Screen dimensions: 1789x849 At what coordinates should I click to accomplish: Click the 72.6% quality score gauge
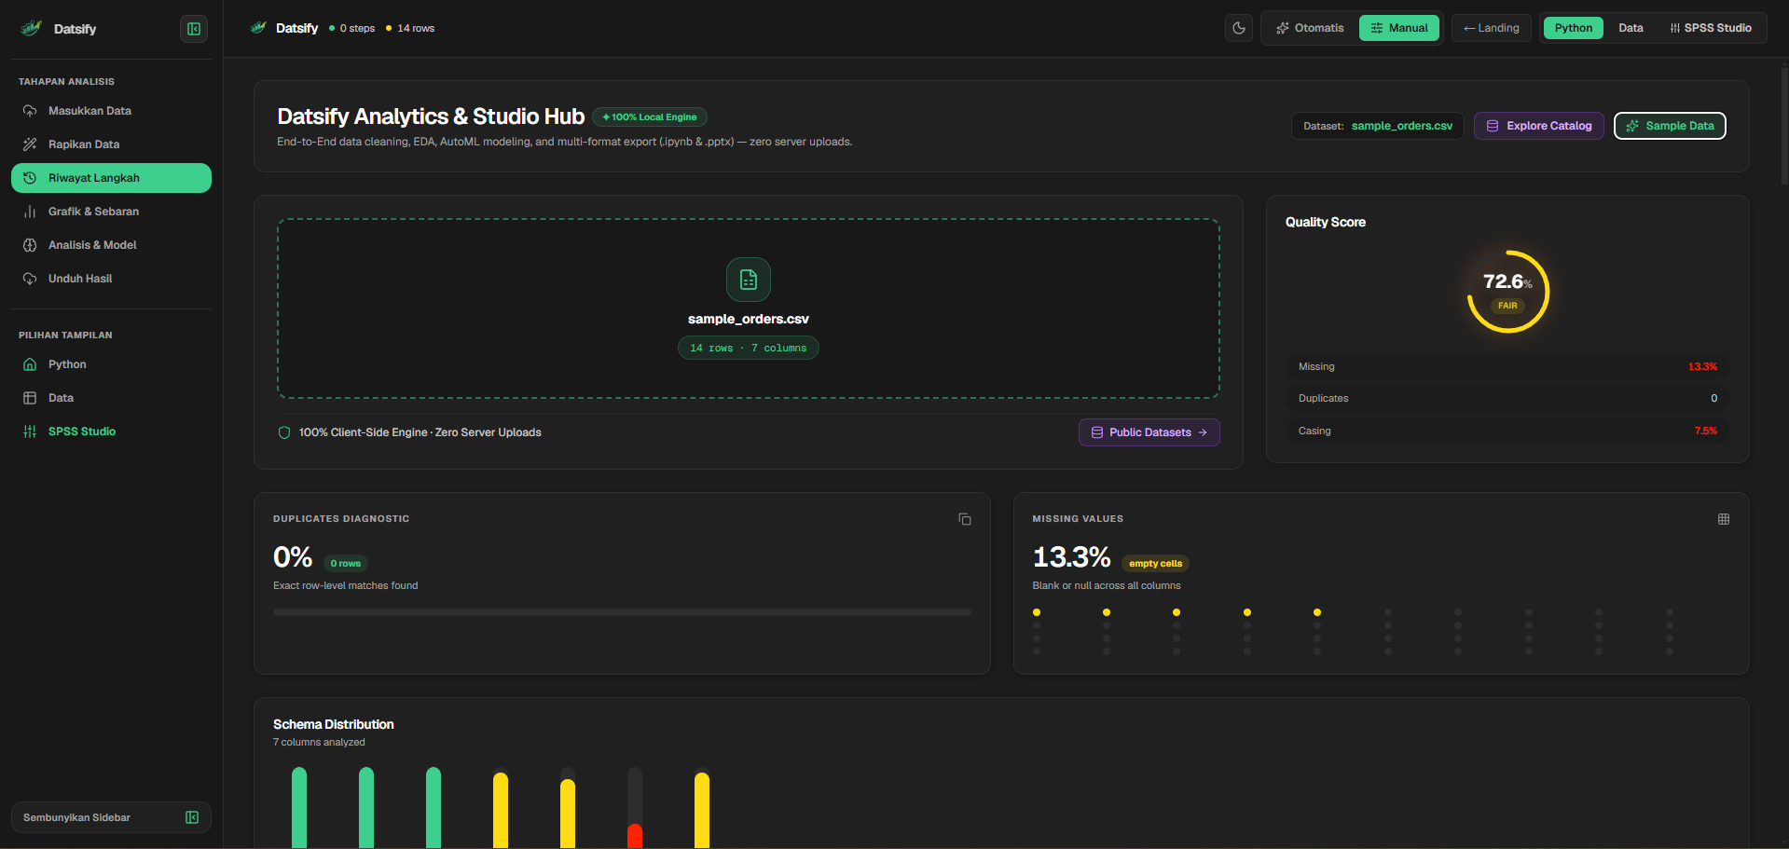[1507, 292]
